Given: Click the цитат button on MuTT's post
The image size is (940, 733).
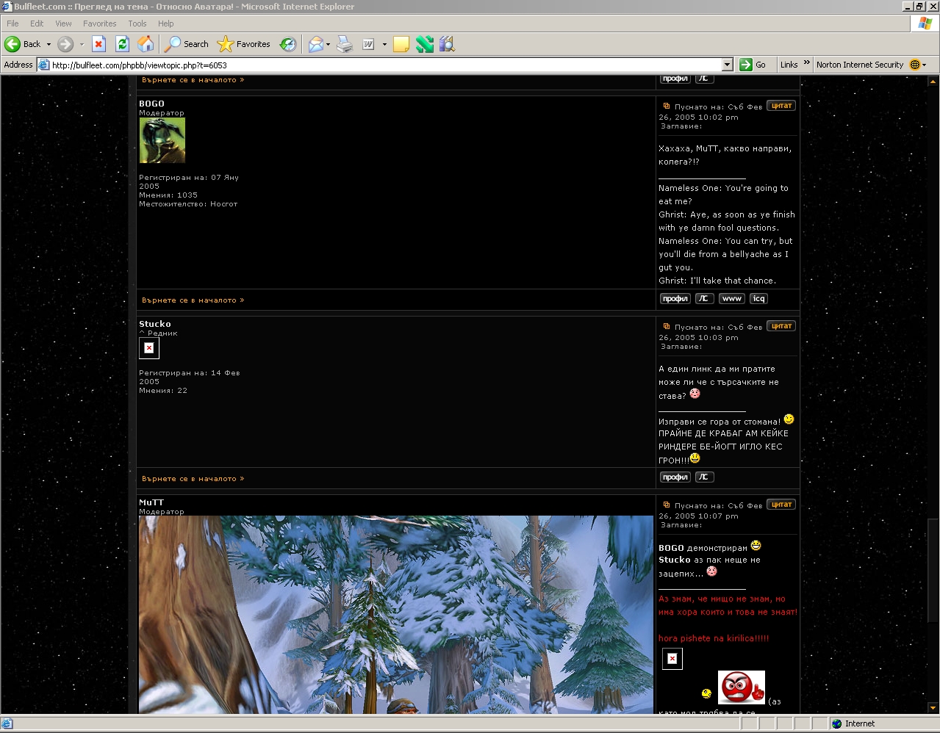Looking at the screenshot, I should coord(781,505).
